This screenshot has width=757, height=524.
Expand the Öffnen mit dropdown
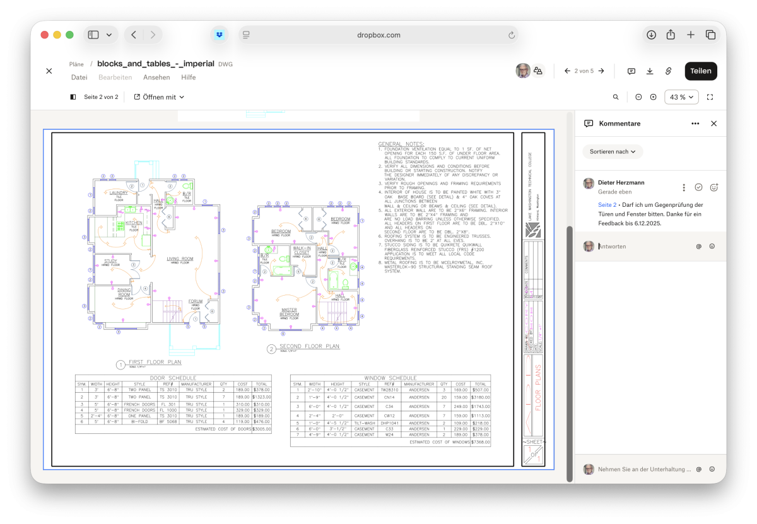coord(159,97)
